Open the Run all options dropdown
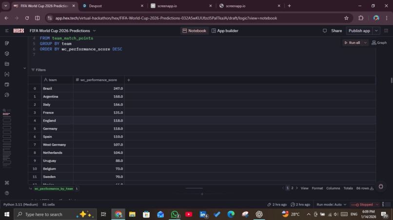The image size is (393, 220). coord(365,43)
